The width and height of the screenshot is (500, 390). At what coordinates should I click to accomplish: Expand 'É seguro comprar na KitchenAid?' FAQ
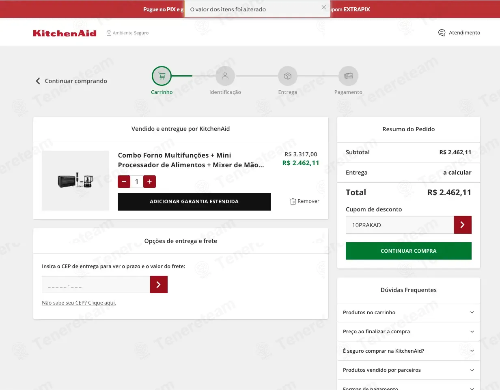point(409,351)
